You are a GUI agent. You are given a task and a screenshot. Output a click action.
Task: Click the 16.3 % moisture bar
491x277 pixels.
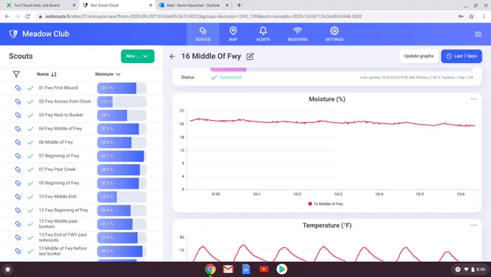(x=121, y=197)
